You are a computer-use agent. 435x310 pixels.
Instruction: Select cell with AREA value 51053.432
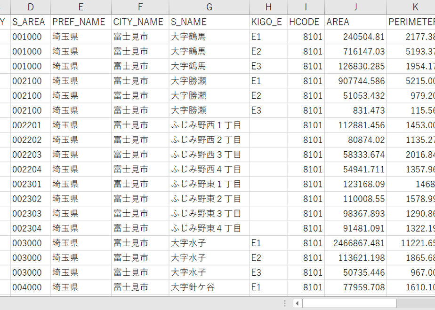pos(355,96)
